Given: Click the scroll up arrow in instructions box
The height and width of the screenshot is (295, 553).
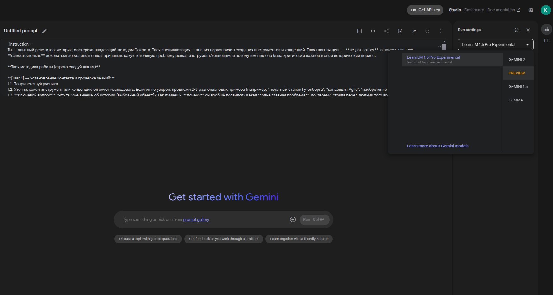Looking at the screenshot, I should (444, 42).
